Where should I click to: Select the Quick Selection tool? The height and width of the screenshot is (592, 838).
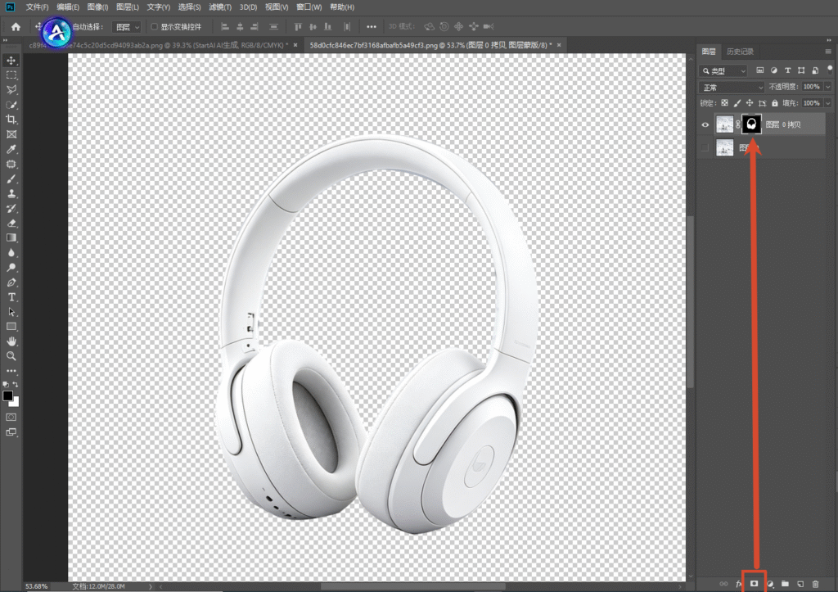pos(11,105)
